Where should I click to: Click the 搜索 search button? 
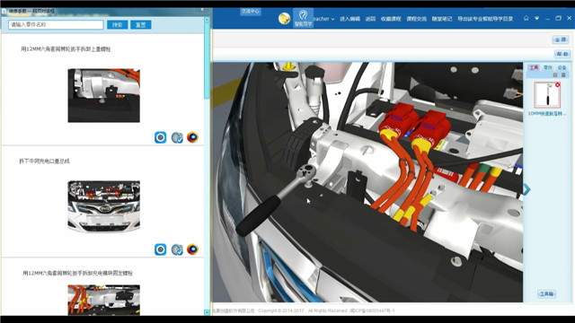(118, 25)
